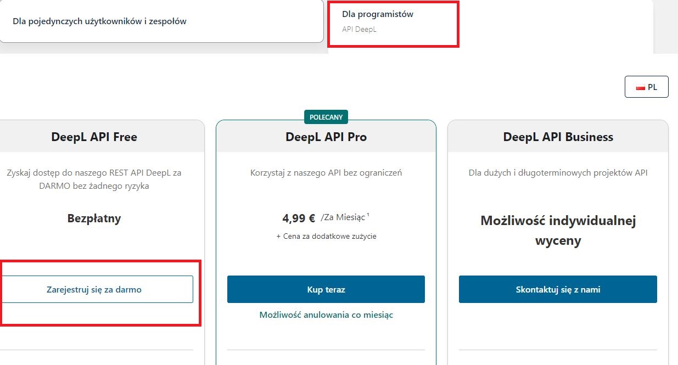The image size is (678, 365).
Task: Click the 'POLECANY' badge
Action: point(326,117)
